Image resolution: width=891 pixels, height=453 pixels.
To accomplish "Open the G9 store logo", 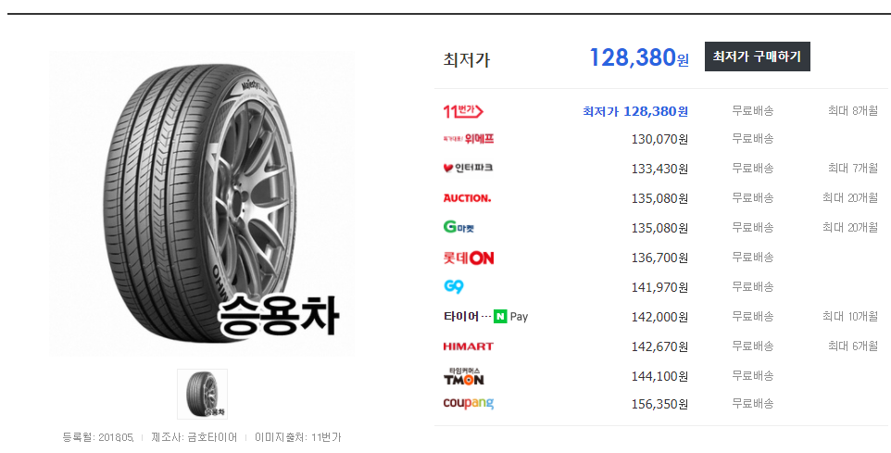I will tap(454, 287).
